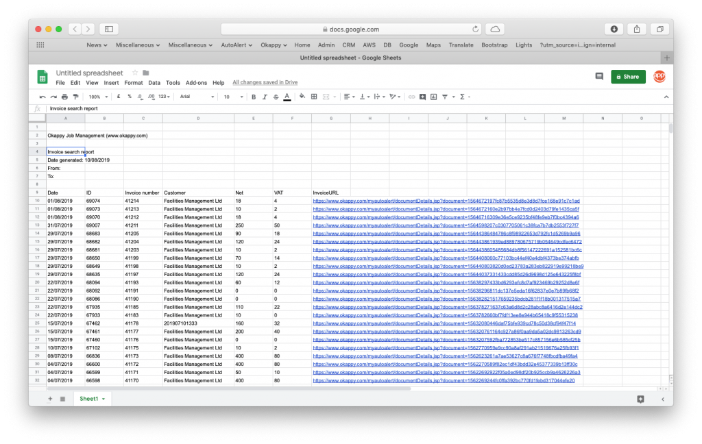Toggle Safari sidebar button
Image resolution: width=702 pixels, height=444 pixels.
(109, 29)
